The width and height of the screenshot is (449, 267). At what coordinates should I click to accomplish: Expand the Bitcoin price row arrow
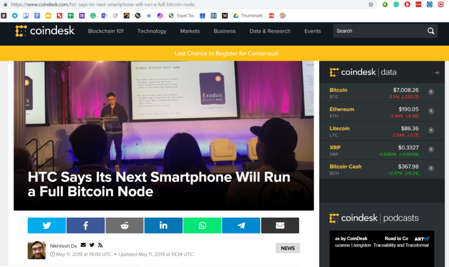[x=431, y=92]
